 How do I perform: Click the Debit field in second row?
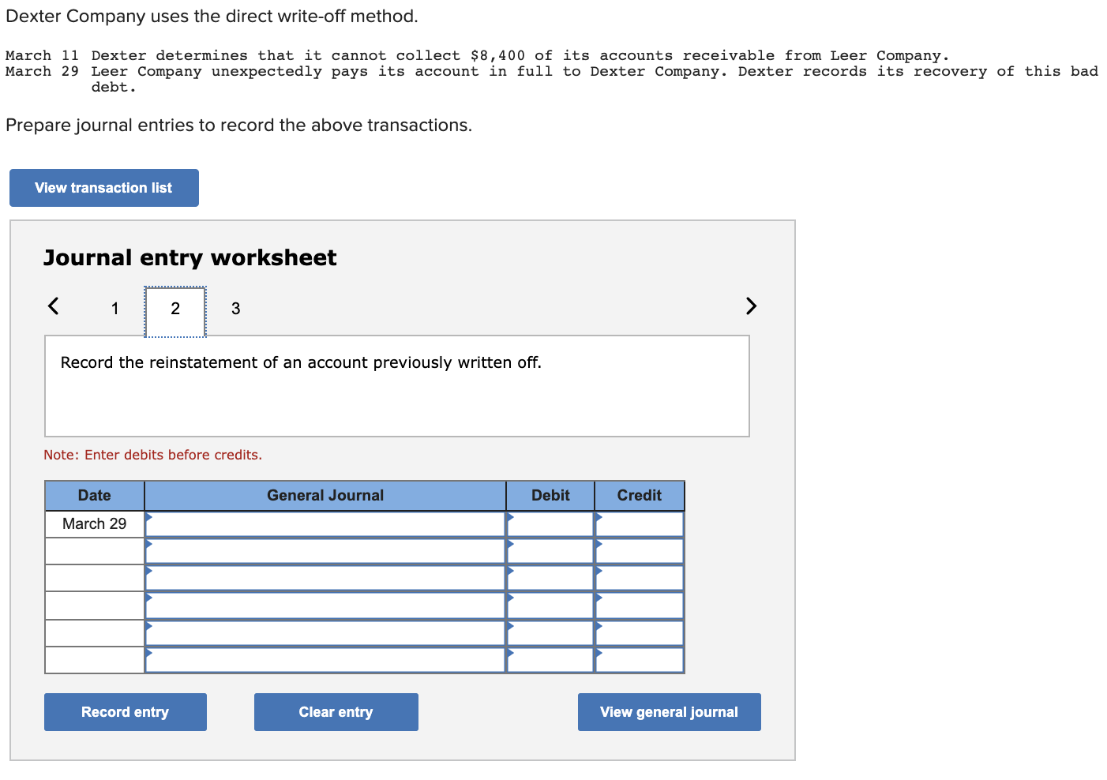click(x=550, y=551)
